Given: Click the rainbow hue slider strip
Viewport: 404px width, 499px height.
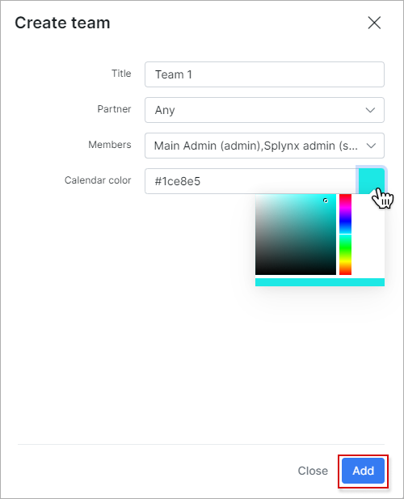Looking at the screenshot, I should [x=345, y=235].
